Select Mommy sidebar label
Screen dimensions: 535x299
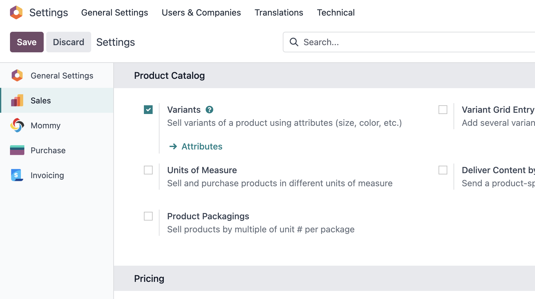46,126
